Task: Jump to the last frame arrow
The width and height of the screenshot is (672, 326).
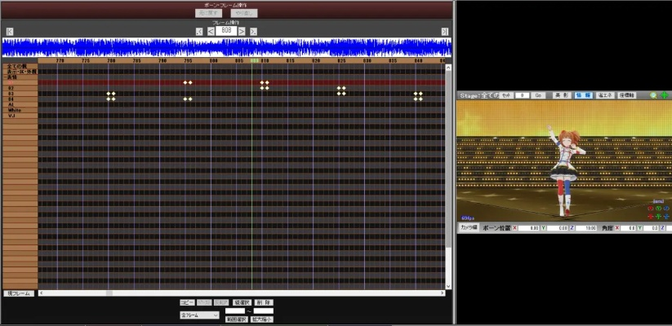Action: tap(445, 31)
